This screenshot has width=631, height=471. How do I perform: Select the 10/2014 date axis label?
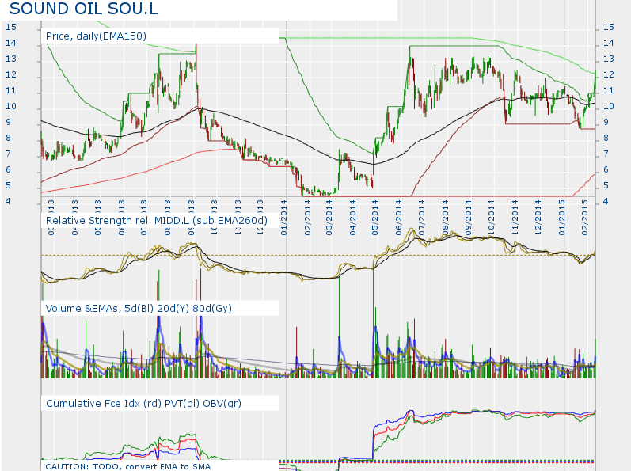(492, 218)
